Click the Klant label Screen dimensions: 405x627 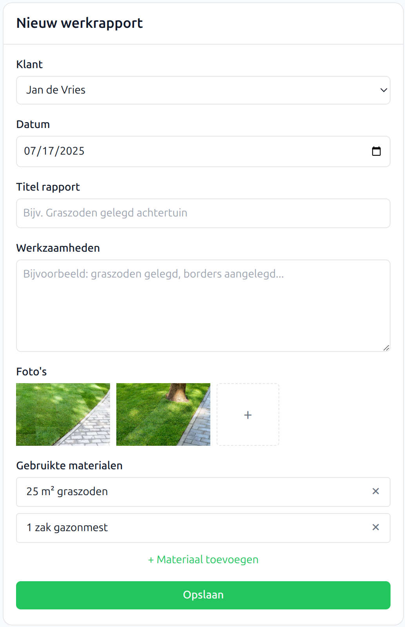click(29, 64)
